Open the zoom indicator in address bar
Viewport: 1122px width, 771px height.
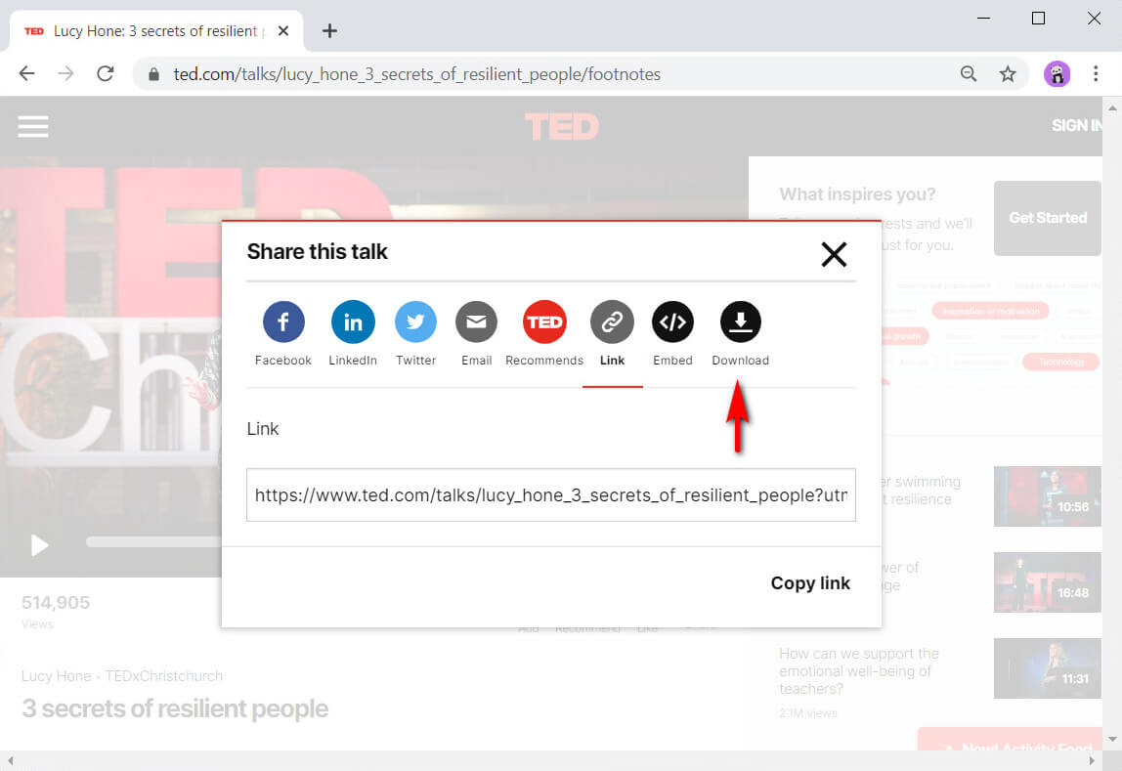(969, 73)
